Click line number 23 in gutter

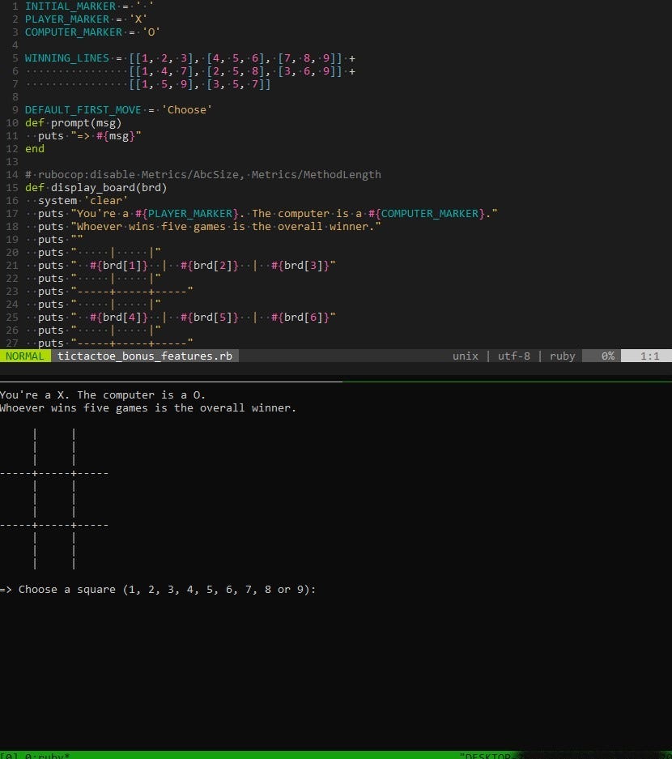[x=12, y=292]
